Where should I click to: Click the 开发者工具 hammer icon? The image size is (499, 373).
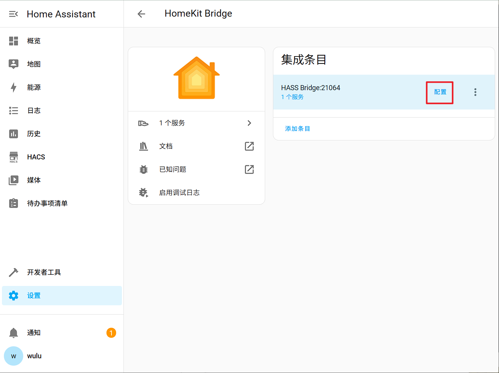pyautogui.click(x=14, y=272)
